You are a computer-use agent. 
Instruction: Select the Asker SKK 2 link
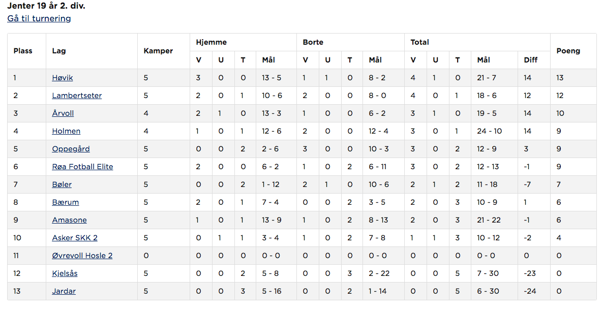click(x=75, y=238)
